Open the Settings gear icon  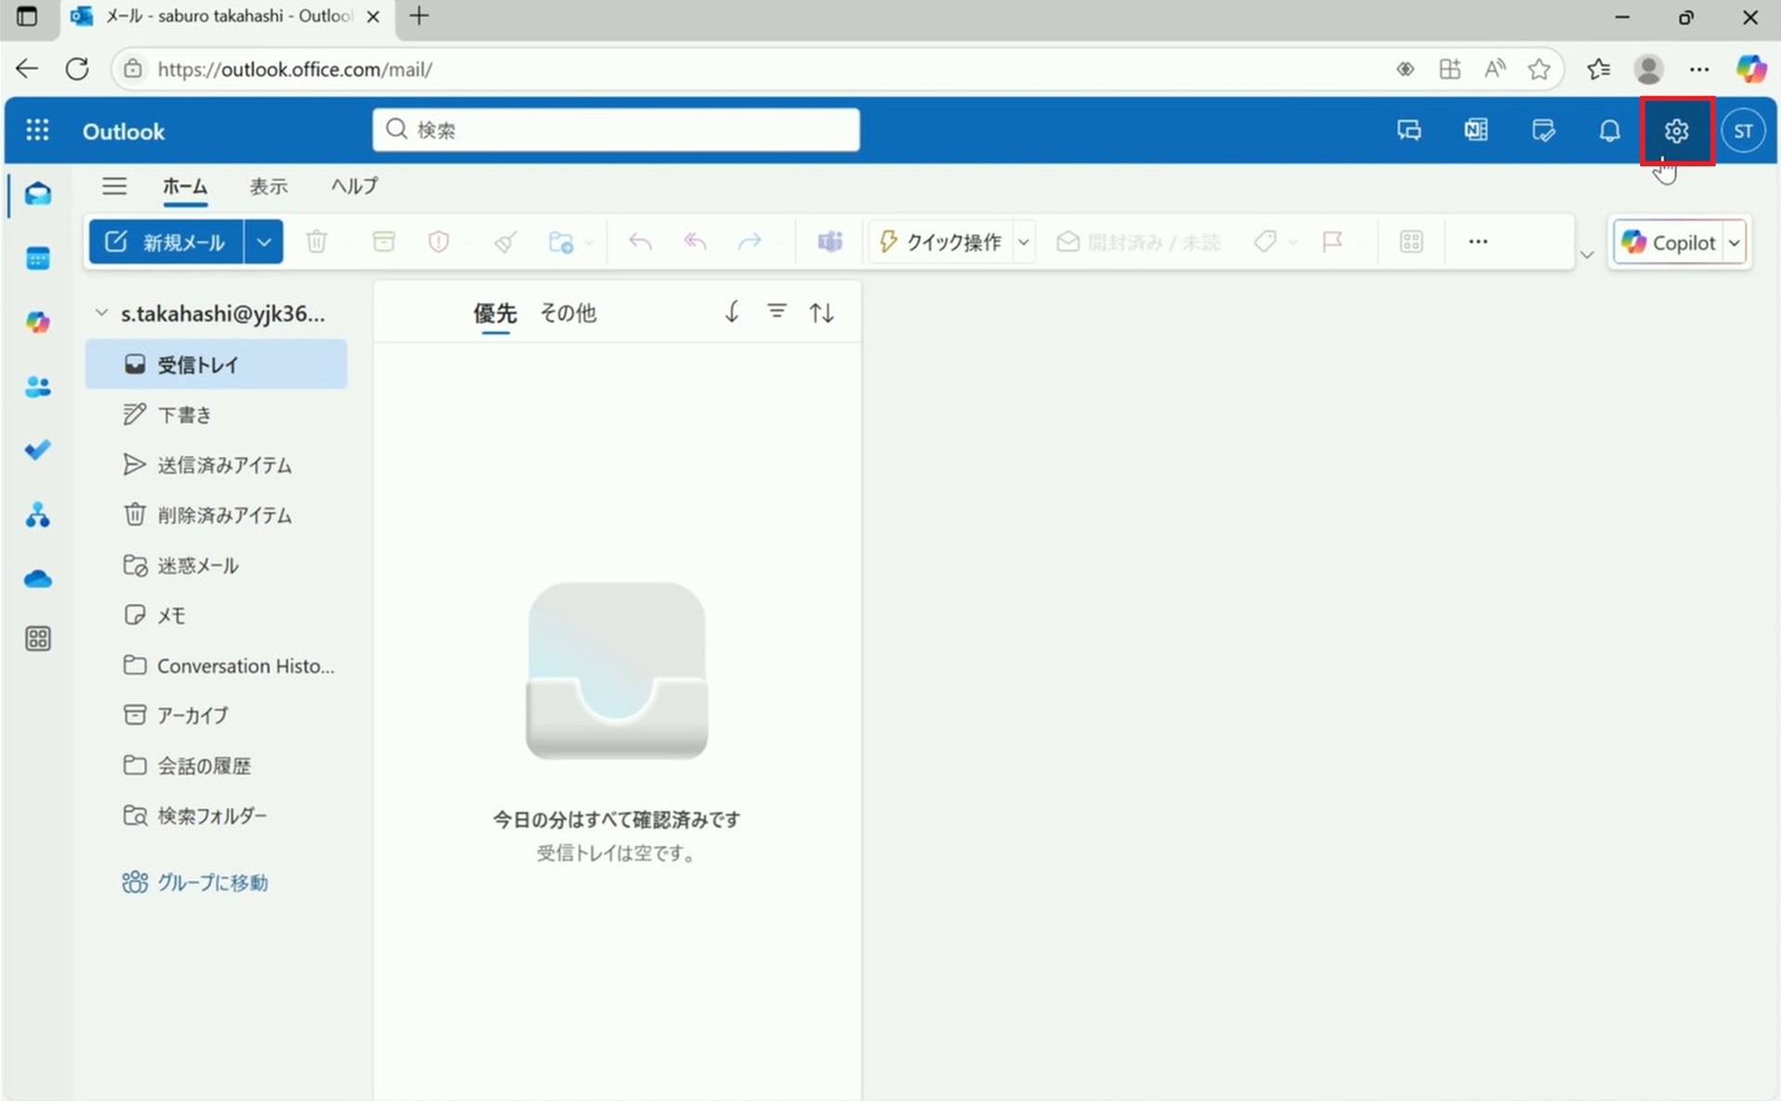1675,131
